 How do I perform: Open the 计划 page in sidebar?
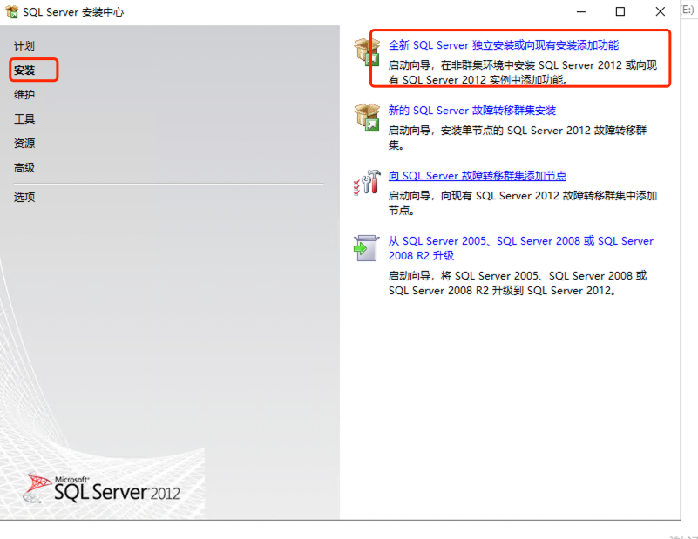point(24,45)
